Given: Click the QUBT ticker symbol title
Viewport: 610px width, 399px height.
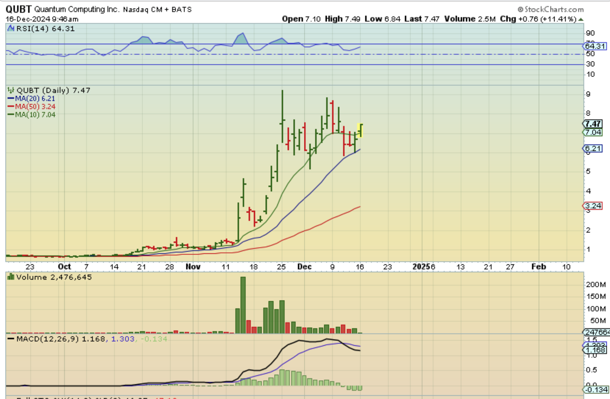Looking at the screenshot, I should pyautogui.click(x=18, y=9).
